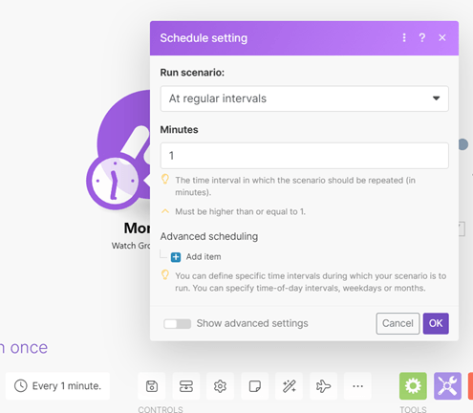This screenshot has height=413, width=473.
Task: Open scenario settings gear icon
Action: [220, 386]
